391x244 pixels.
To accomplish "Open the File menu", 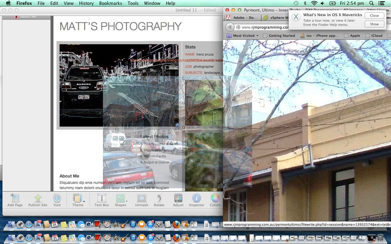I will (x=41, y=3).
